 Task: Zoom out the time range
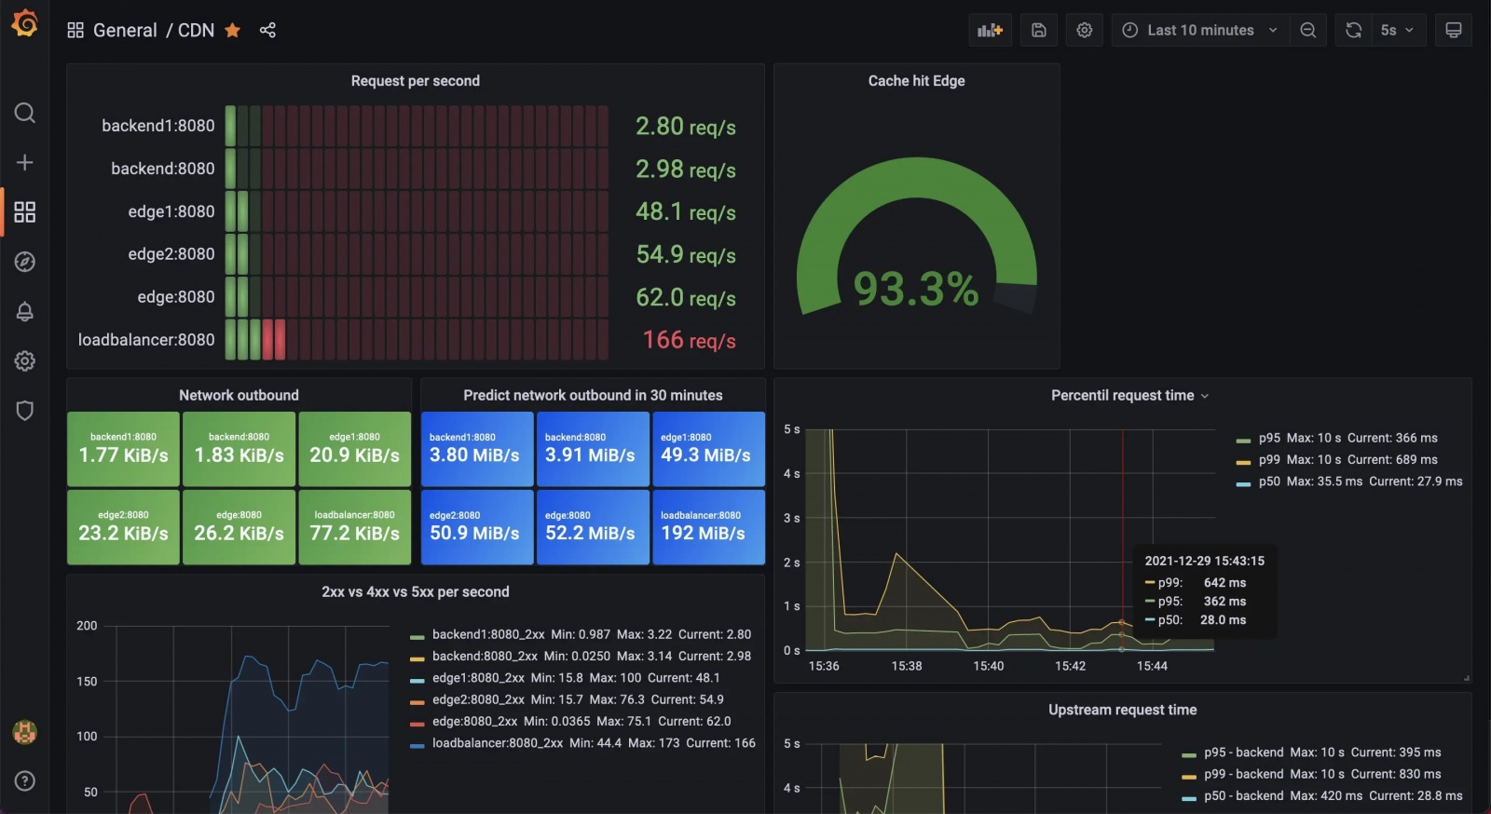click(x=1308, y=31)
